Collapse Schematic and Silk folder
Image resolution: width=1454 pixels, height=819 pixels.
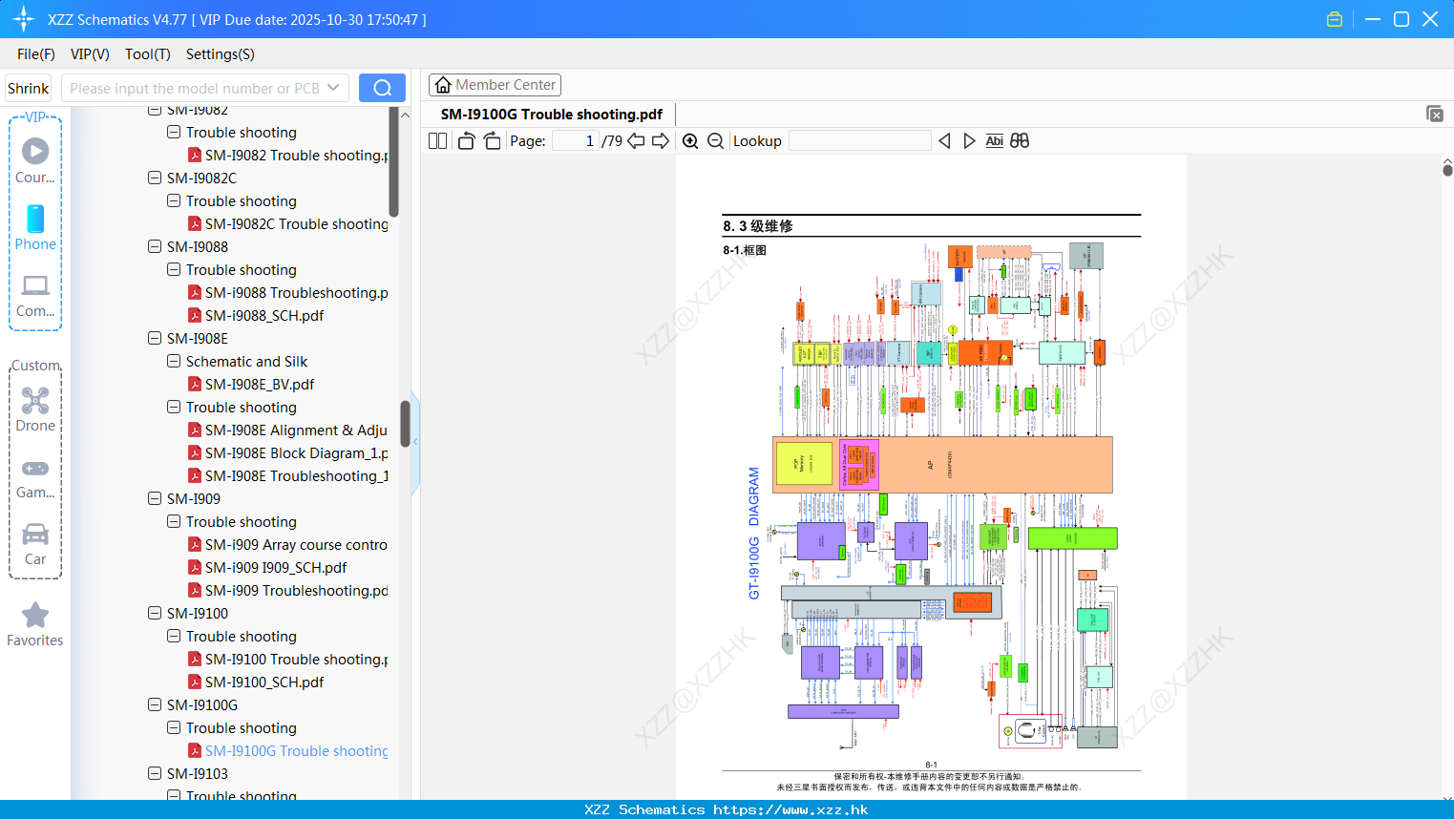click(174, 361)
